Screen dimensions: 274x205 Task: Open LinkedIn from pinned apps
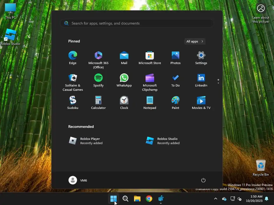201,80
